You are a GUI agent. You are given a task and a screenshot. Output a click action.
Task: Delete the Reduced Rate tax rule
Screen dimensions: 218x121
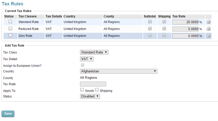209,29
